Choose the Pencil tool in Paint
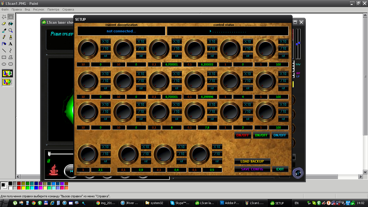Image resolution: width=368 pixels, height=207 pixels. (4, 37)
